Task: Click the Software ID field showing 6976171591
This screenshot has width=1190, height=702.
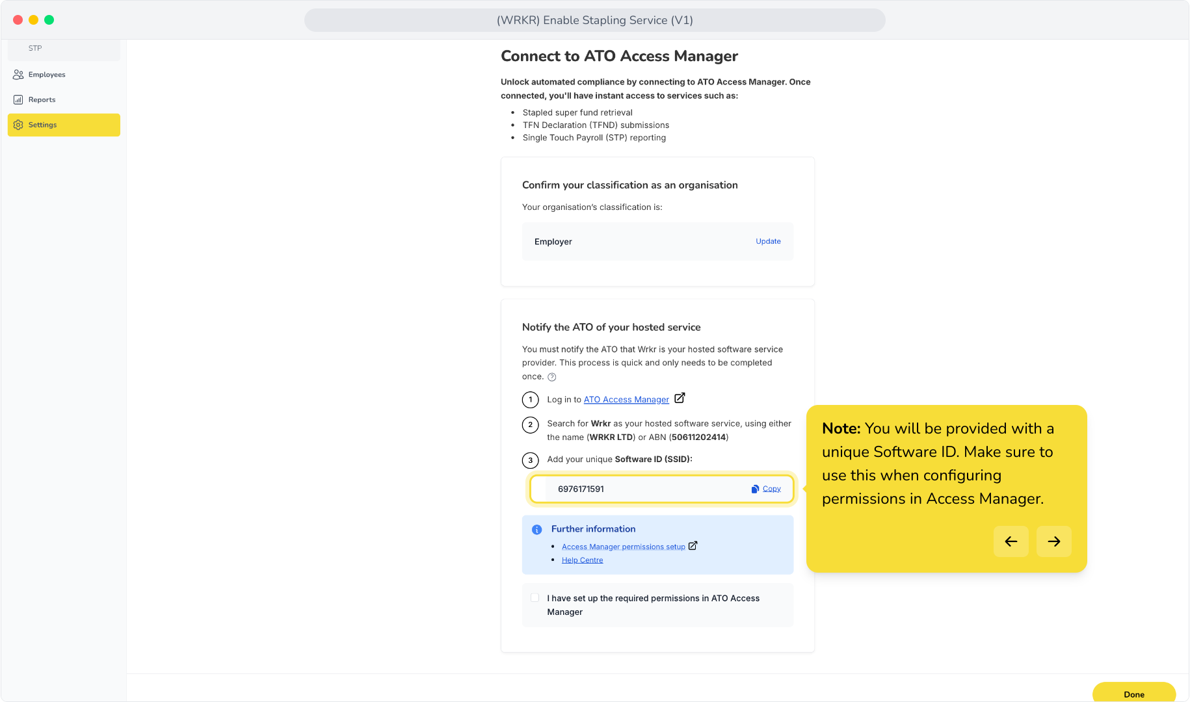Action: 662,489
